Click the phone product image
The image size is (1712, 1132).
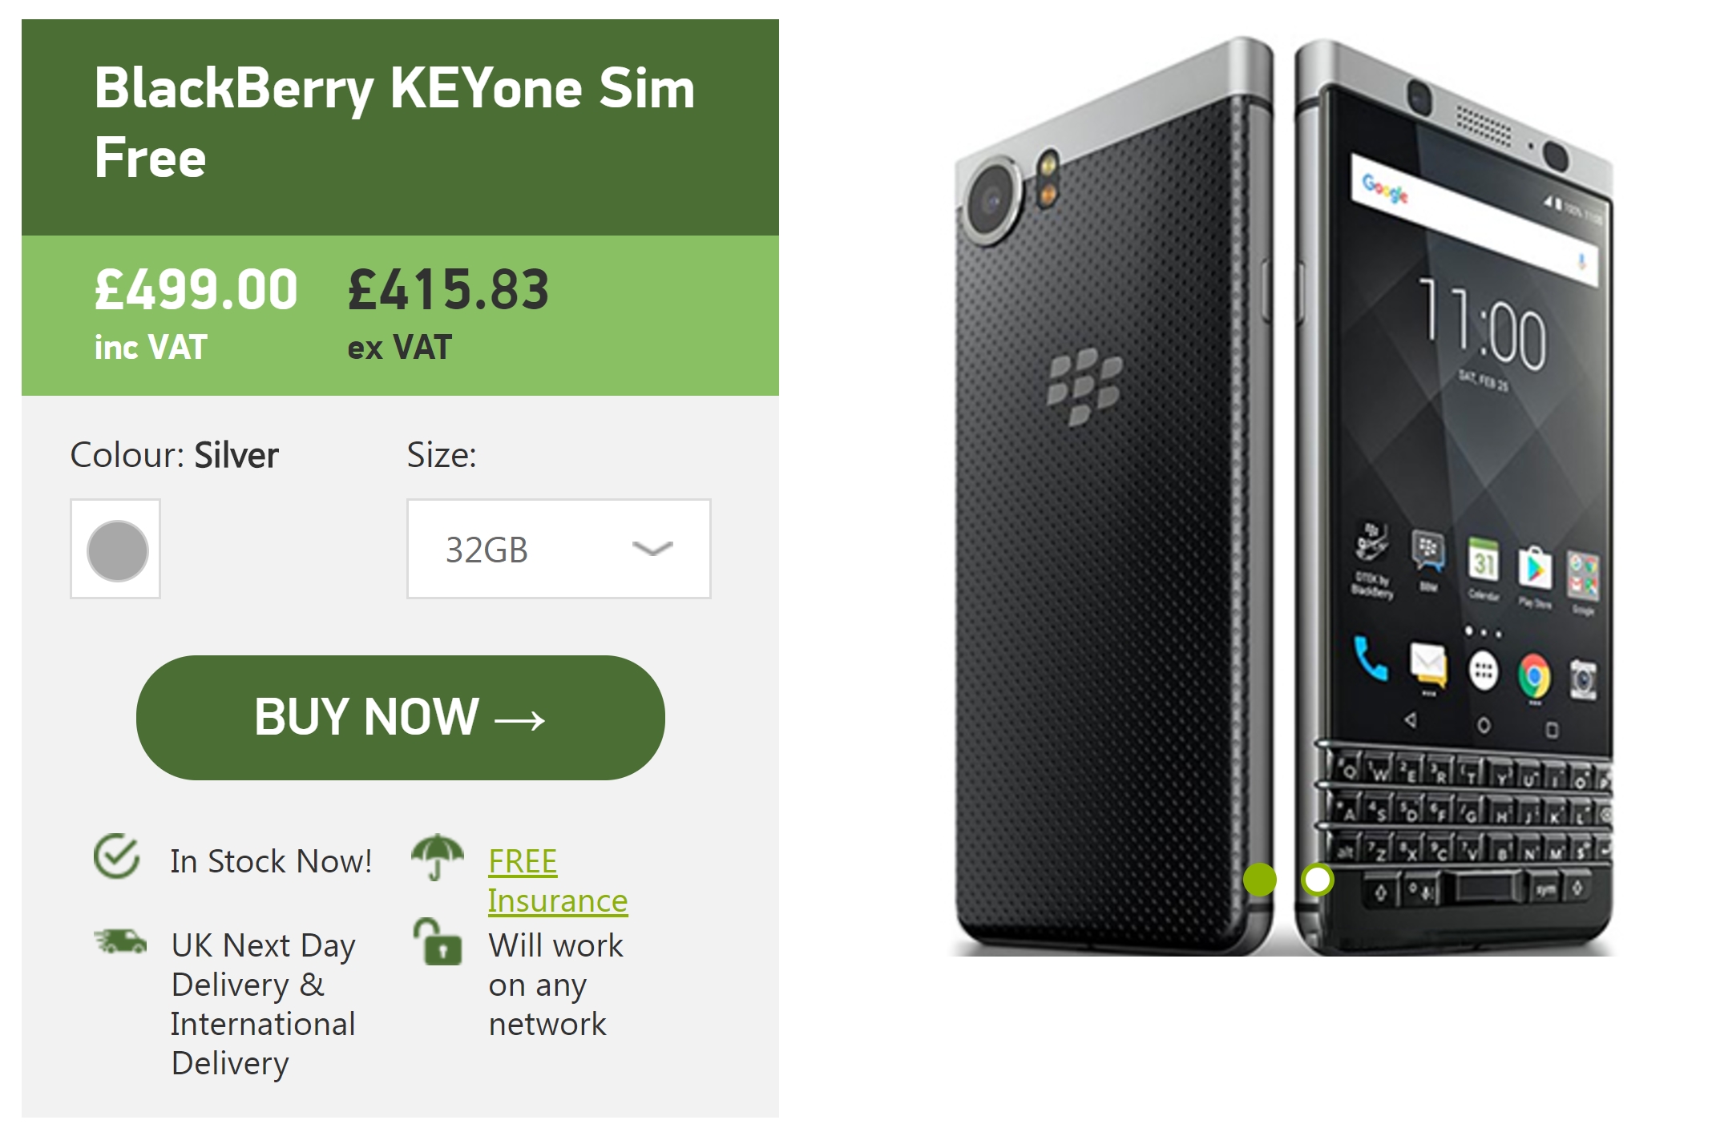[1282, 497]
